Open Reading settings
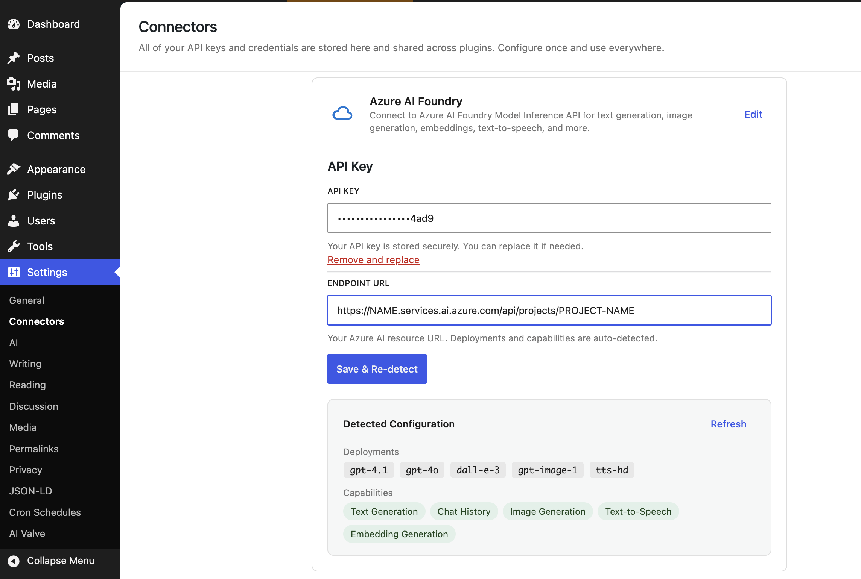The height and width of the screenshot is (579, 861). (x=27, y=385)
